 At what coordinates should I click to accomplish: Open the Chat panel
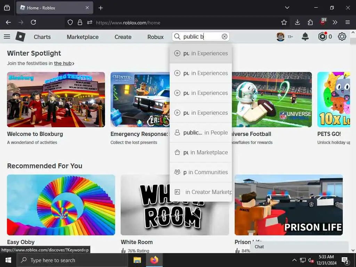[x=299, y=247]
